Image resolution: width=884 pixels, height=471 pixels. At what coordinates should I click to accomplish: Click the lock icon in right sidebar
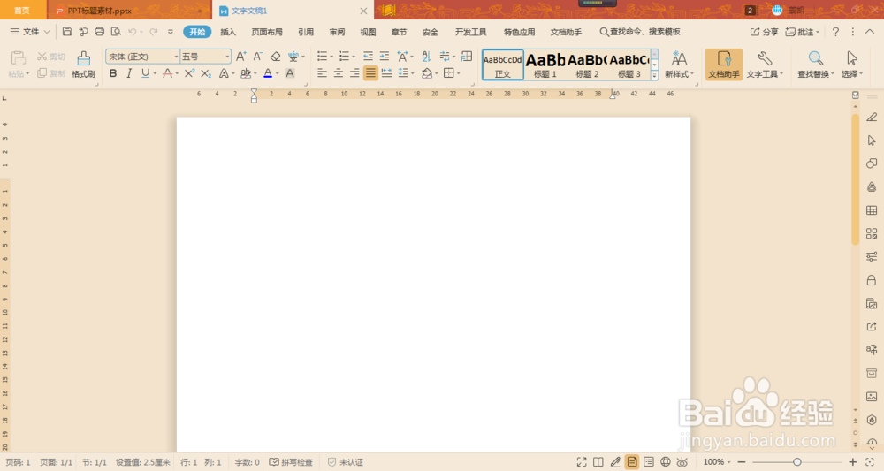(x=872, y=280)
